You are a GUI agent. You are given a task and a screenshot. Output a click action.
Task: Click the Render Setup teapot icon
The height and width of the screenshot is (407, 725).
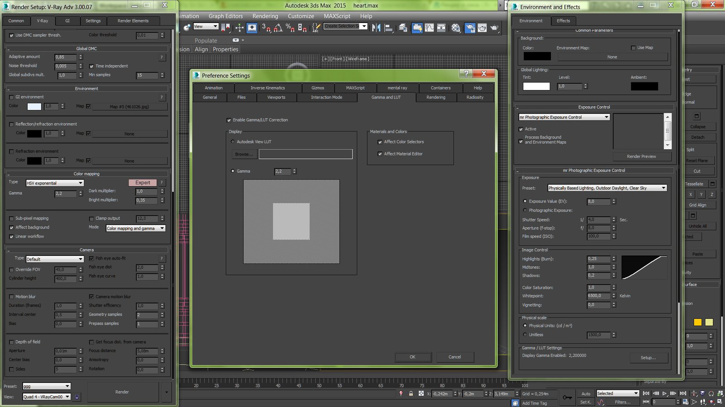pos(470,28)
